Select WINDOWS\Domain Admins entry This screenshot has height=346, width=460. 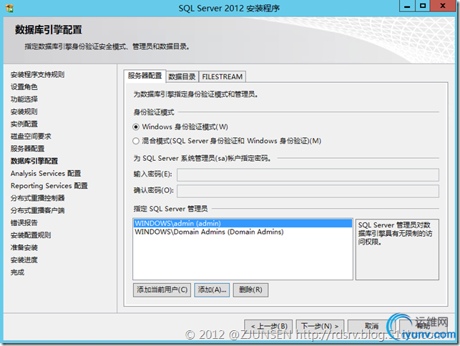[x=243, y=232]
